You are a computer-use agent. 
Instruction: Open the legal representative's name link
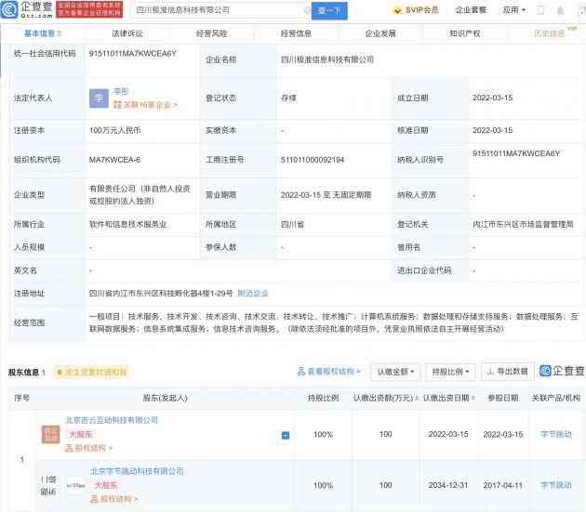pos(121,91)
